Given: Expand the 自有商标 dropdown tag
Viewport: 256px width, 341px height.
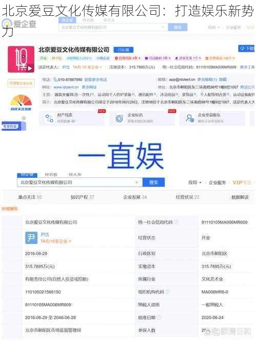Looking at the screenshot, I should click(220, 58).
